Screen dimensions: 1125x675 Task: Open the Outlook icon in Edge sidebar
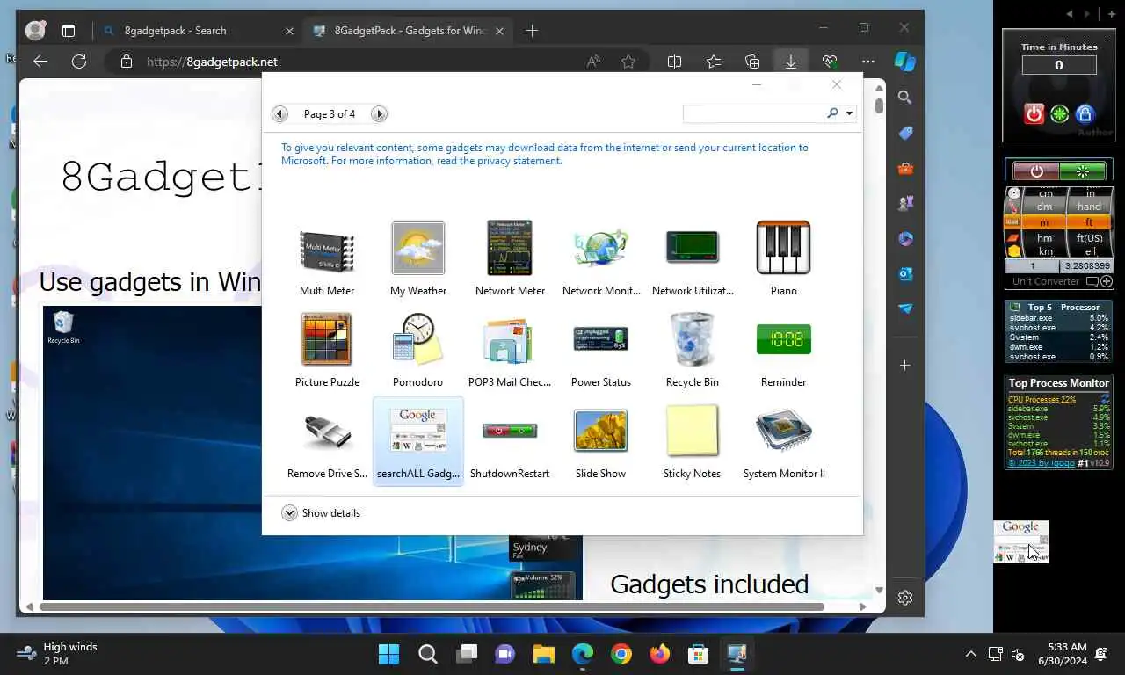[x=905, y=274]
